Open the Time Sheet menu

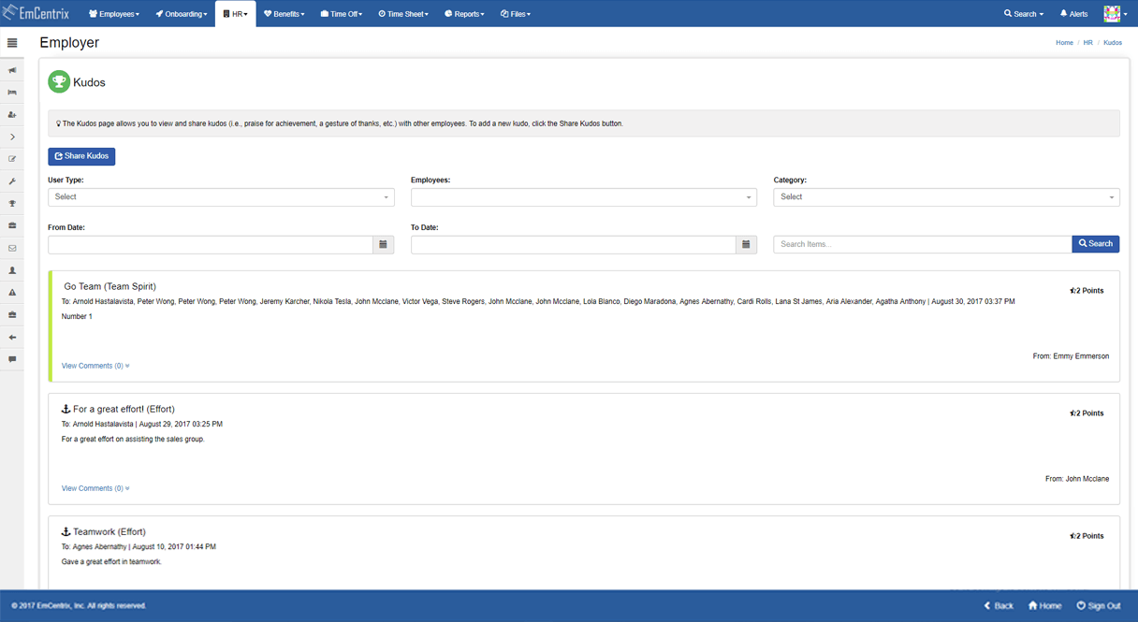point(403,14)
